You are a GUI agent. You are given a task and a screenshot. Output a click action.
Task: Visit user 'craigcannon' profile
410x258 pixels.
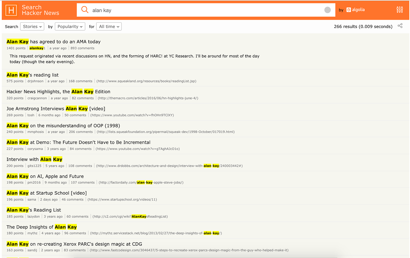coord(37,98)
